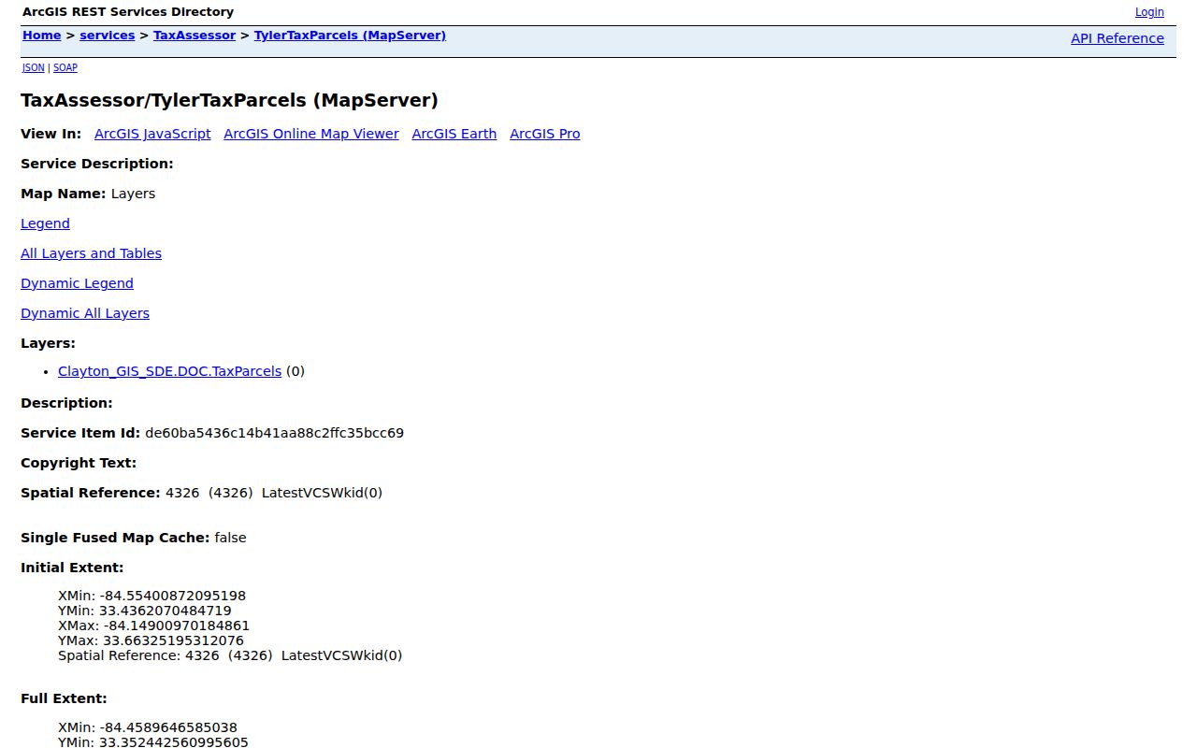Click the Initial Extent label
The width and height of the screenshot is (1197, 748).
pos(72,568)
